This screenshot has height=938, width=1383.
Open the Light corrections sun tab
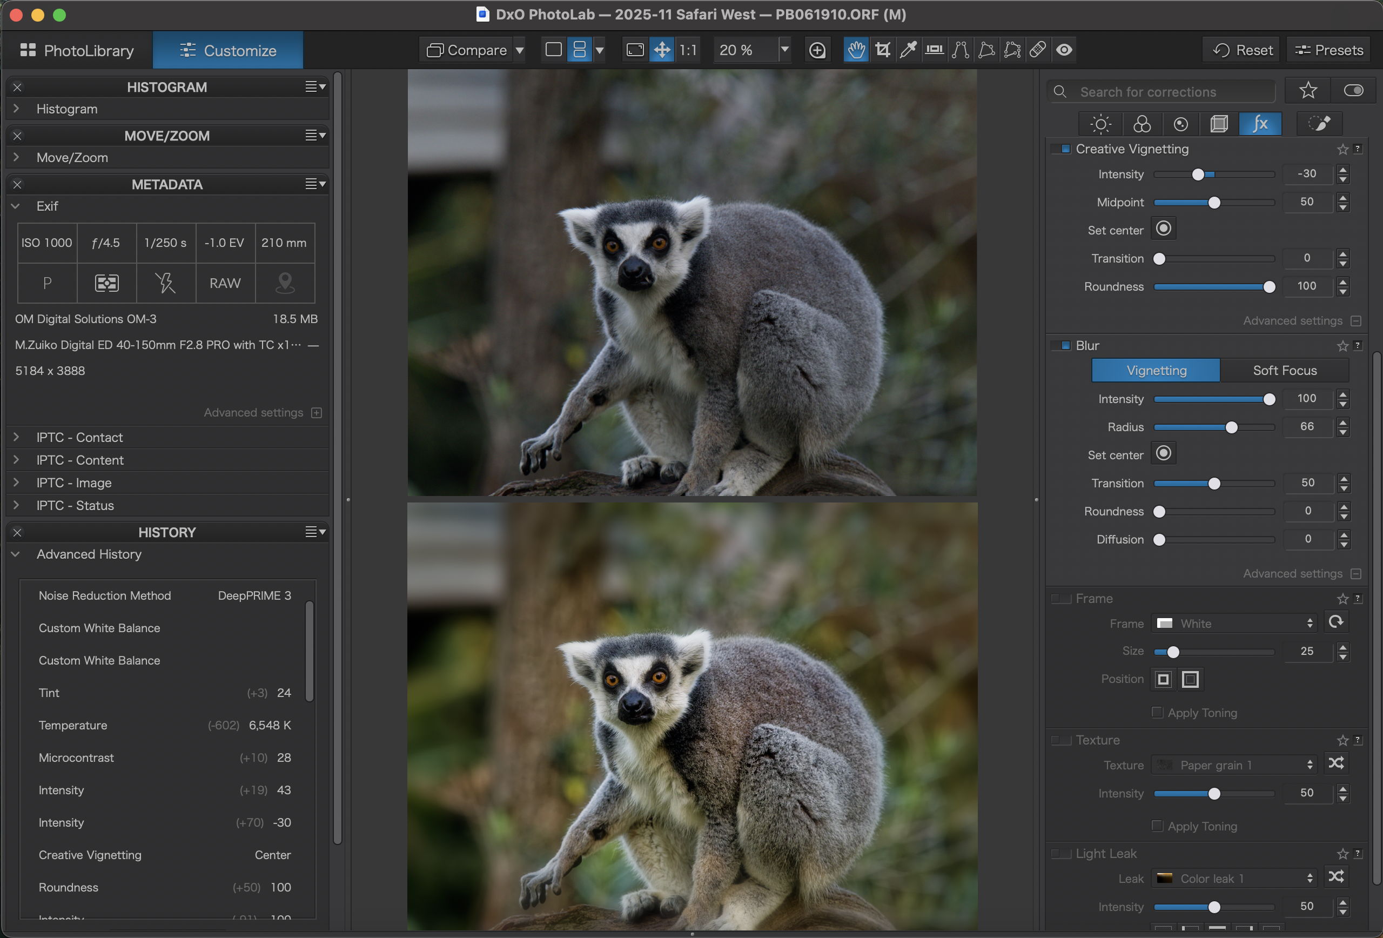point(1100,124)
